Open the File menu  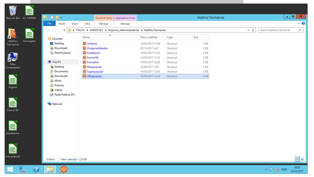pyautogui.click(x=50, y=24)
